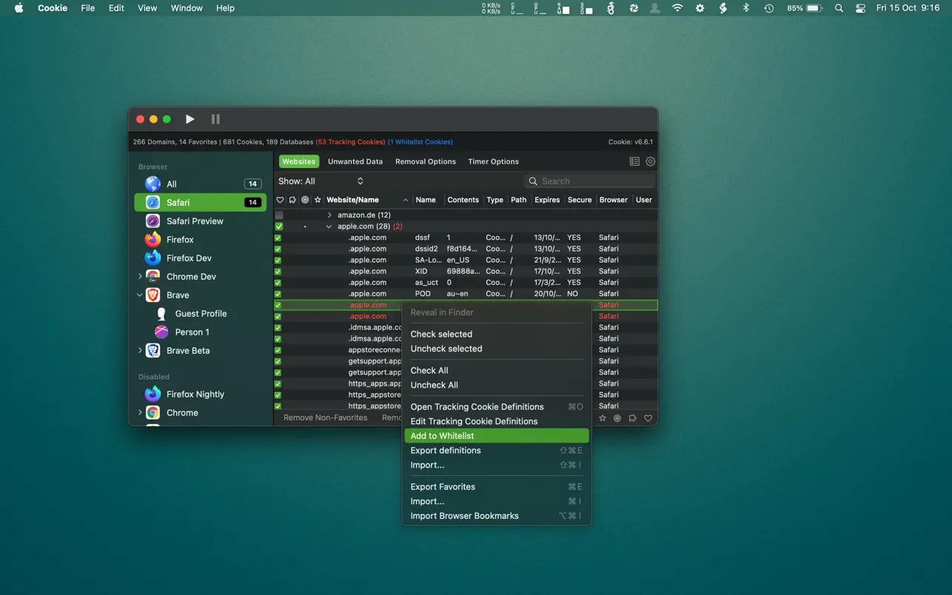Click the Brave Beta browser icon
The height and width of the screenshot is (595, 952).
tap(153, 351)
